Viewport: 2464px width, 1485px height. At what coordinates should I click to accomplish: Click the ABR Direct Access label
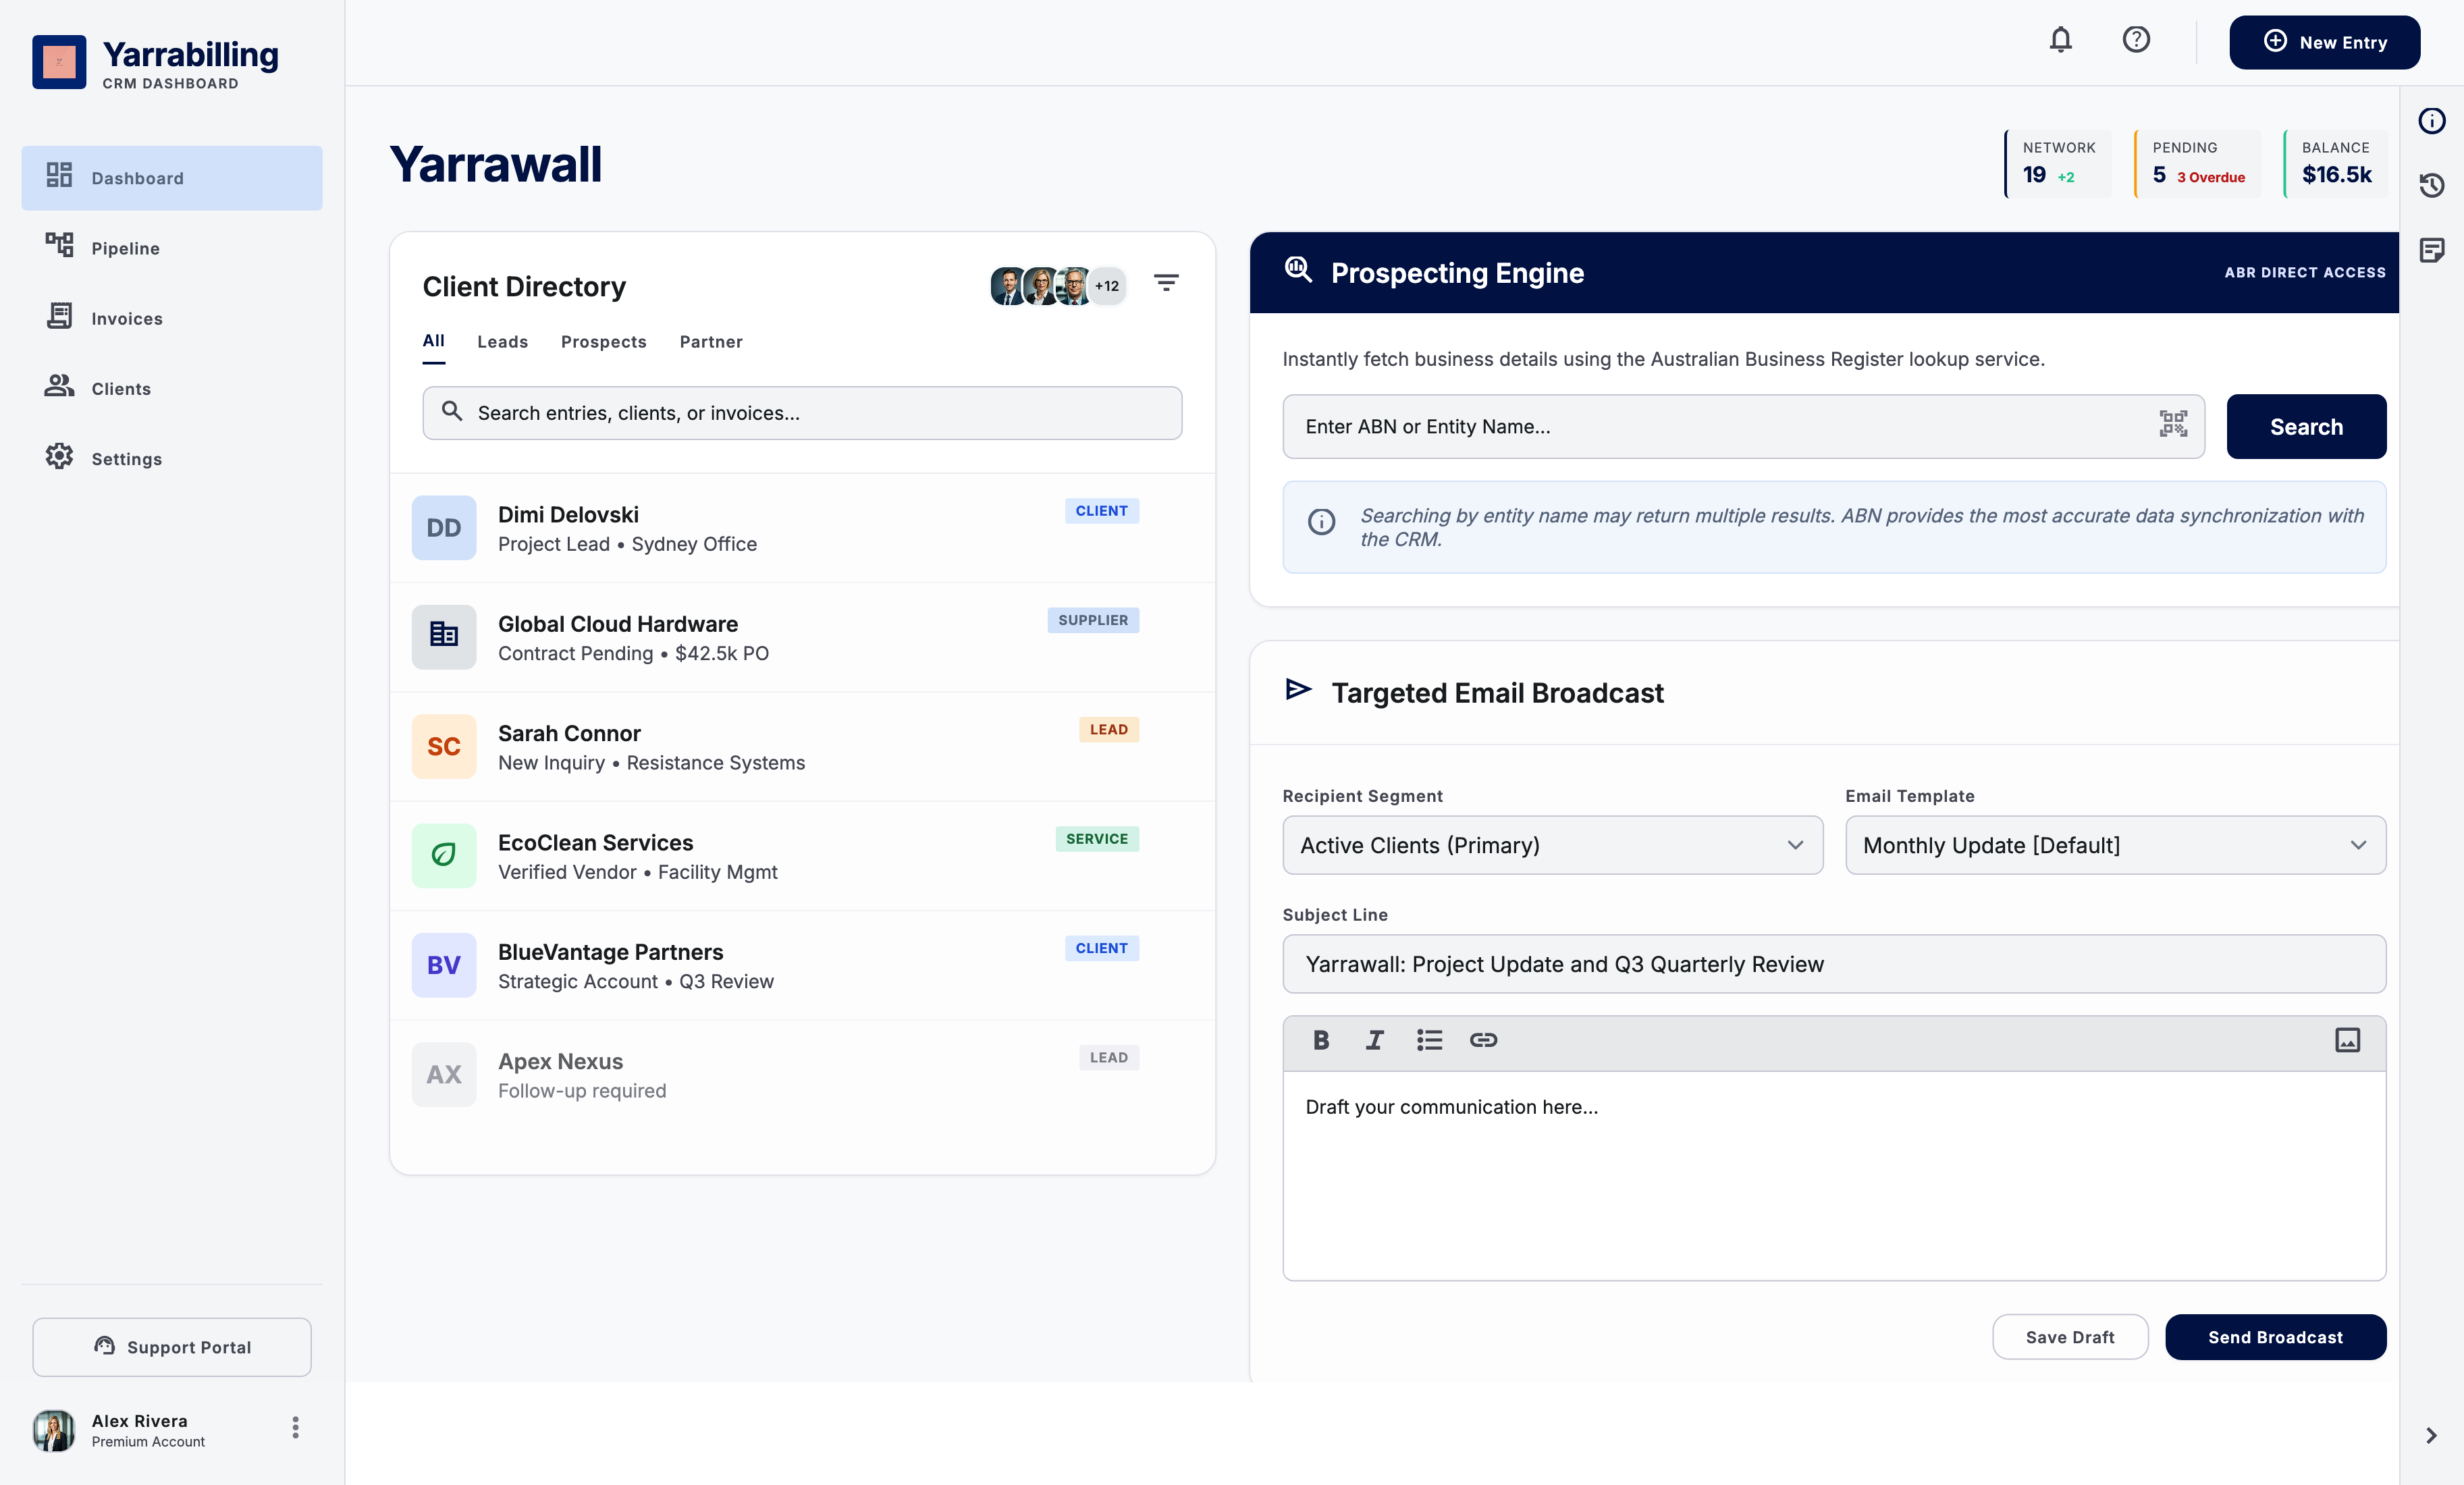tap(2305, 272)
